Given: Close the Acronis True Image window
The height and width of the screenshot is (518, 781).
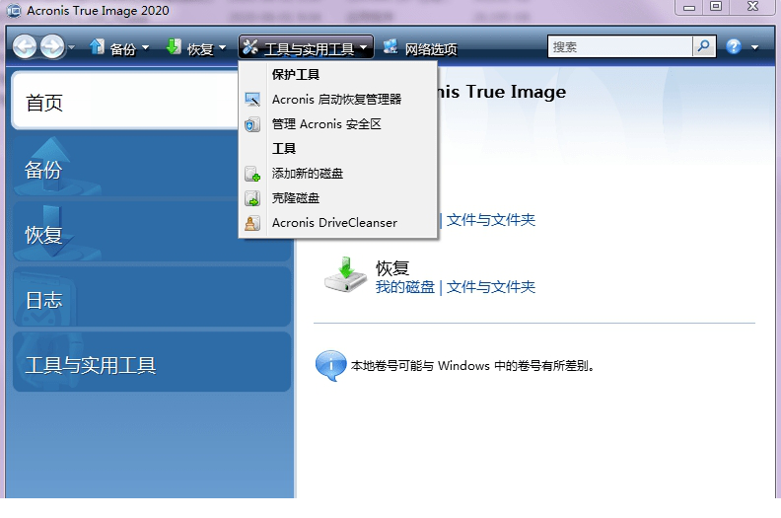Looking at the screenshot, I should pyautogui.click(x=752, y=7).
